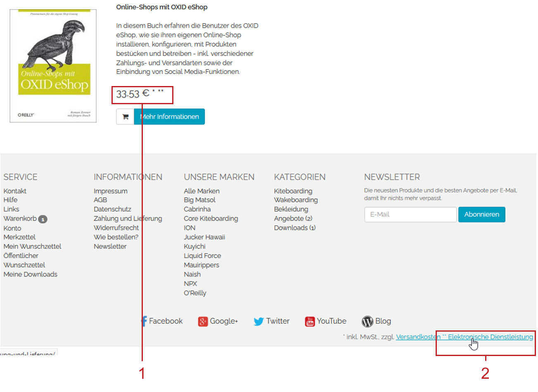The width and height of the screenshot is (538, 392).
Task: Focus the E-Mail newsletter input field
Action: pyautogui.click(x=410, y=215)
